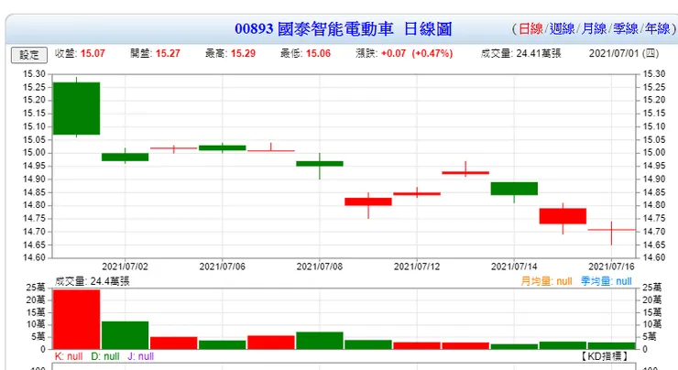Image resolution: width=678 pixels, height=370 pixels.
Task: Click the 成交量: 24.4萬張 volume panel label
Action: [93, 281]
